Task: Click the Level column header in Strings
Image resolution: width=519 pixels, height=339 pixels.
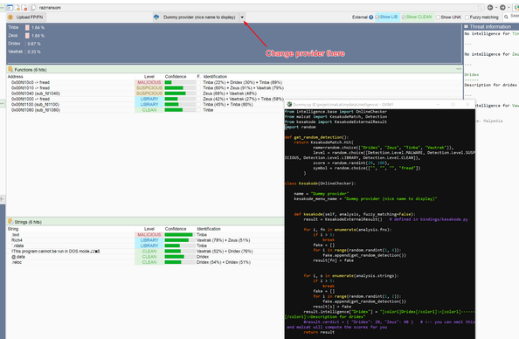Action: [149, 229]
